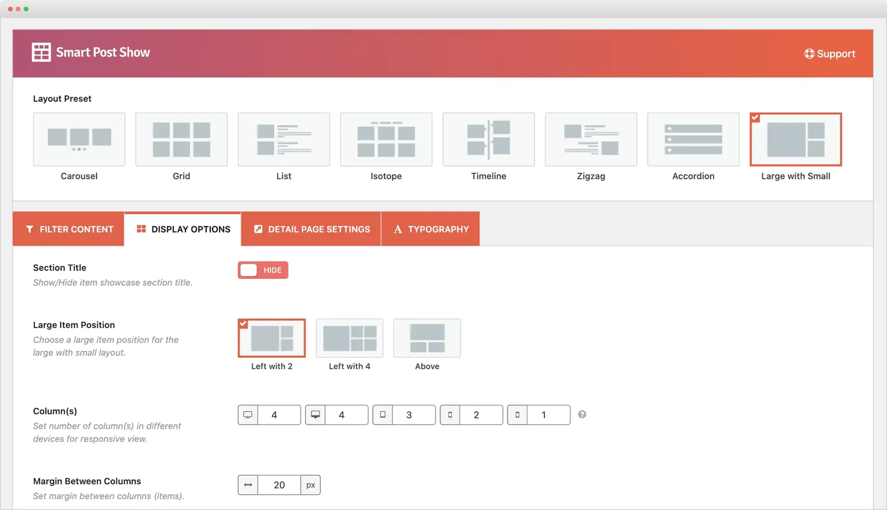Image resolution: width=887 pixels, height=510 pixels.
Task: Choose the Grid layout preset icon
Action: (181, 139)
